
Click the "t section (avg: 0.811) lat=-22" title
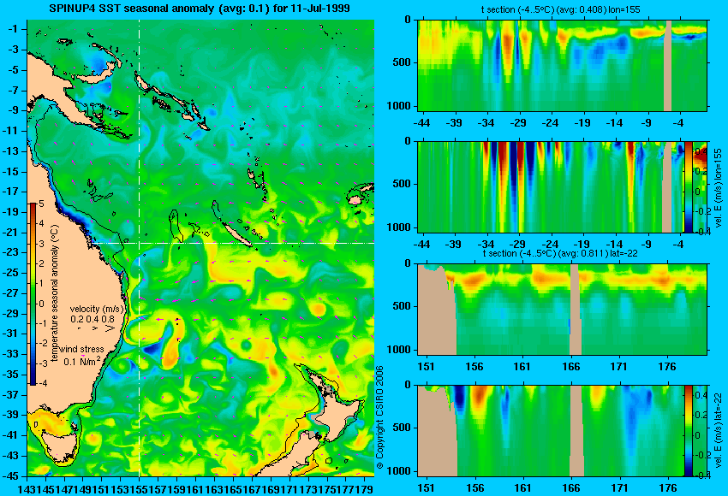tap(560, 254)
